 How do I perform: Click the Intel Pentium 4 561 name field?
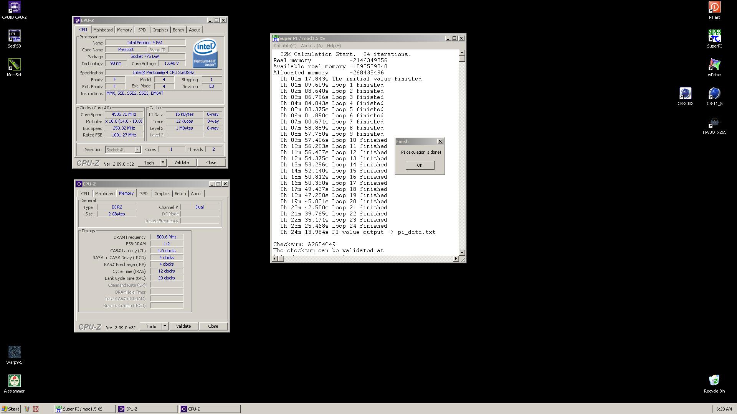145,43
